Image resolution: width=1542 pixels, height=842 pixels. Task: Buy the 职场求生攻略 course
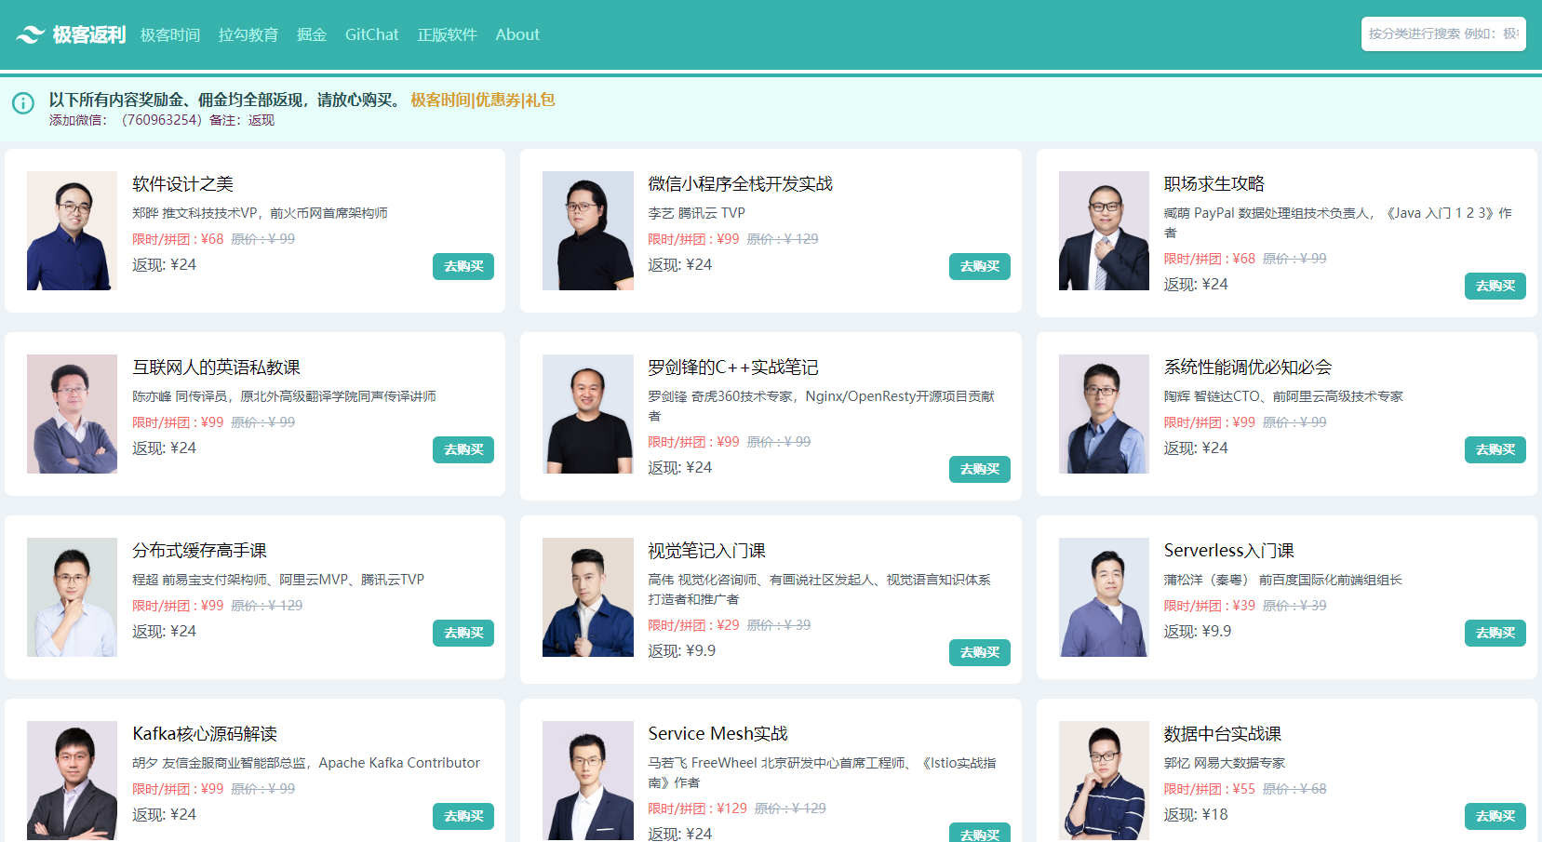pyautogui.click(x=1495, y=287)
